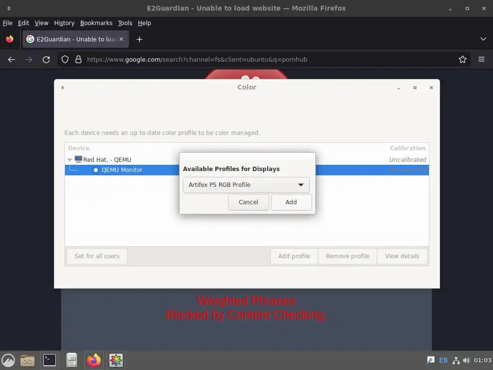Open a new tab with the plus button
493x370 pixels.
[x=139, y=40]
